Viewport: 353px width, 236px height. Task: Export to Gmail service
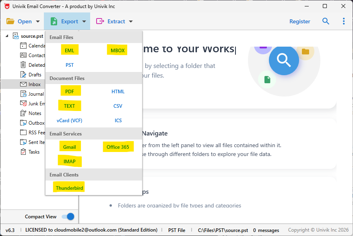[x=69, y=147]
